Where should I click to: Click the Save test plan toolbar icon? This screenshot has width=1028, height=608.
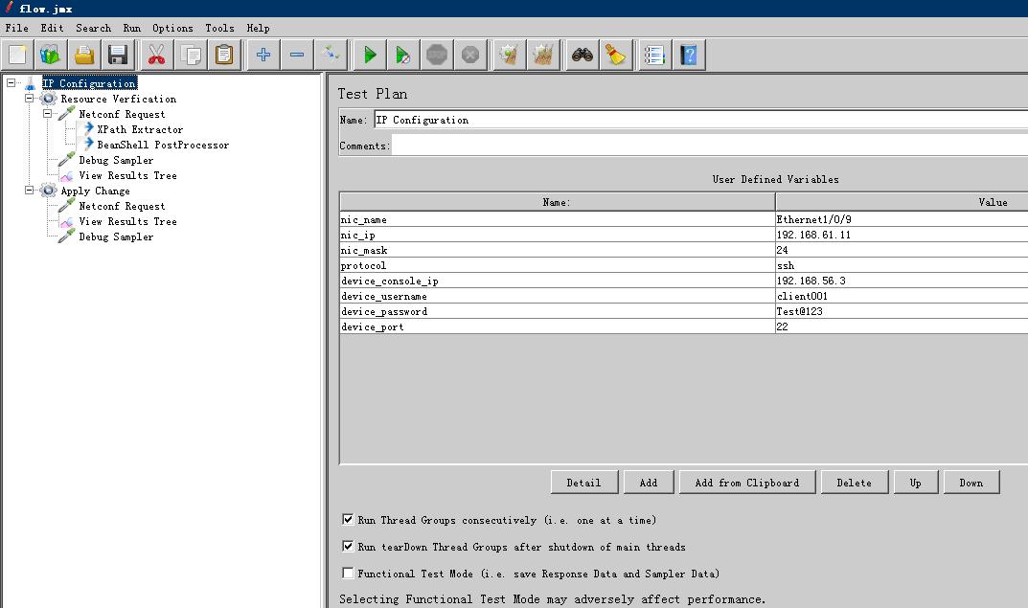(x=118, y=56)
